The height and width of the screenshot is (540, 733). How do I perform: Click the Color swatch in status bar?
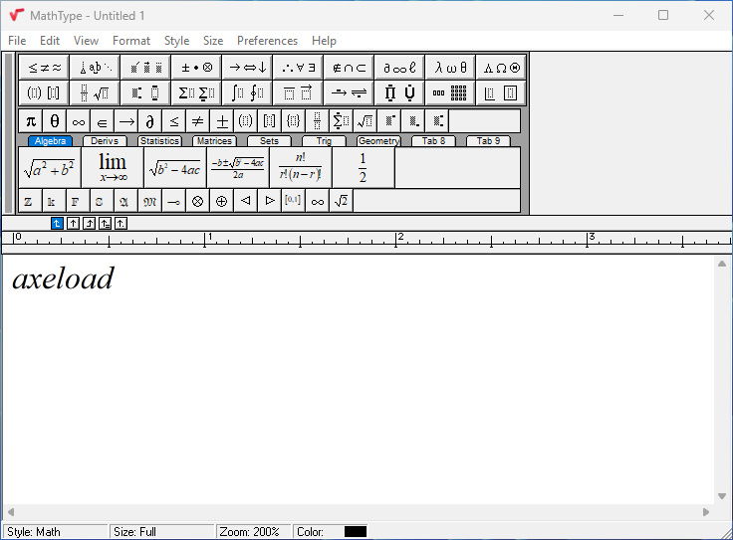coord(356,532)
